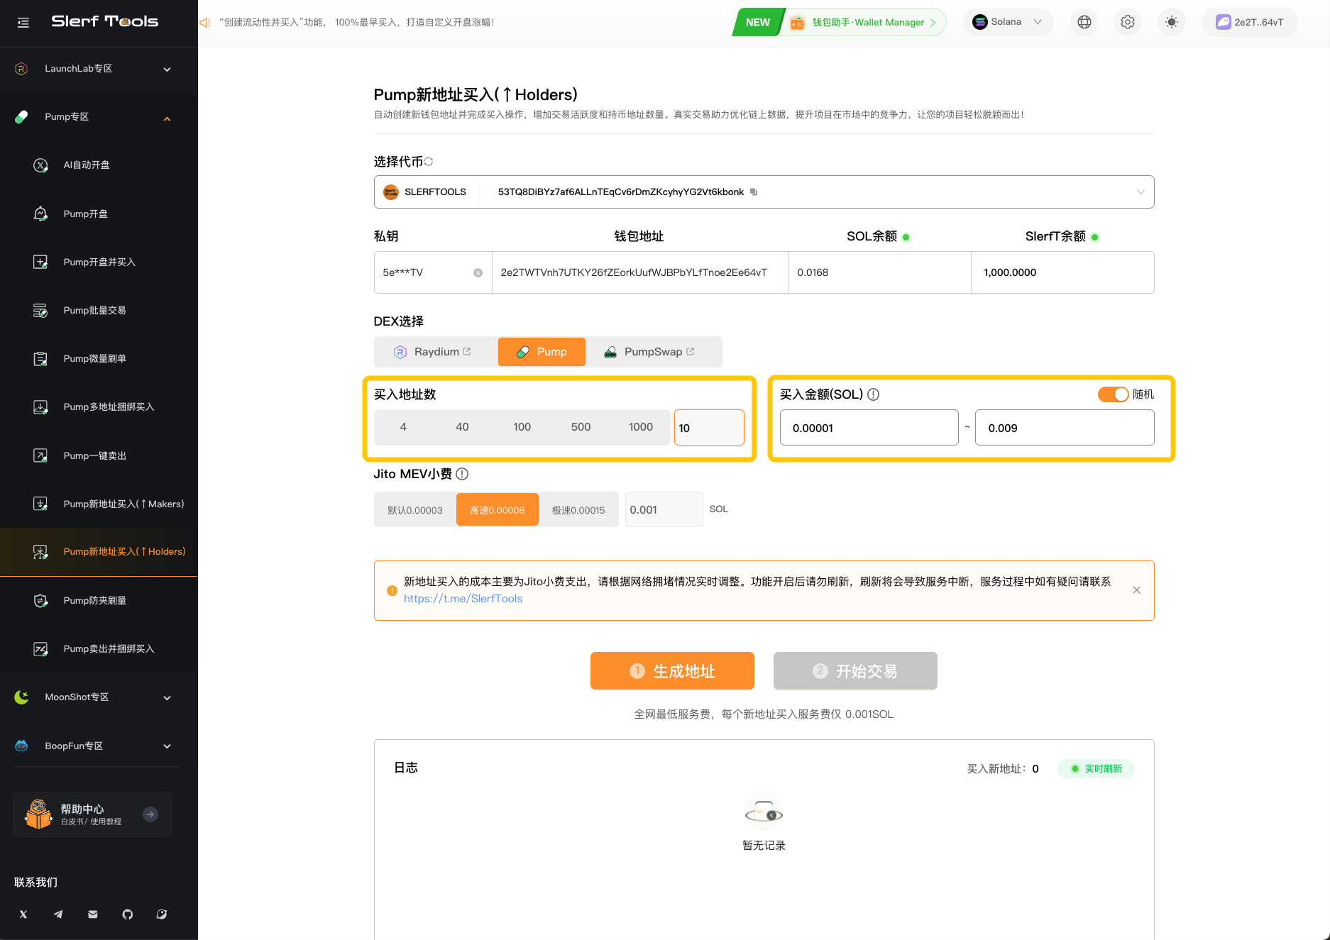
Task: Toggle 实时刷新 live refresh in log
Action: (x=1096, y=768)
